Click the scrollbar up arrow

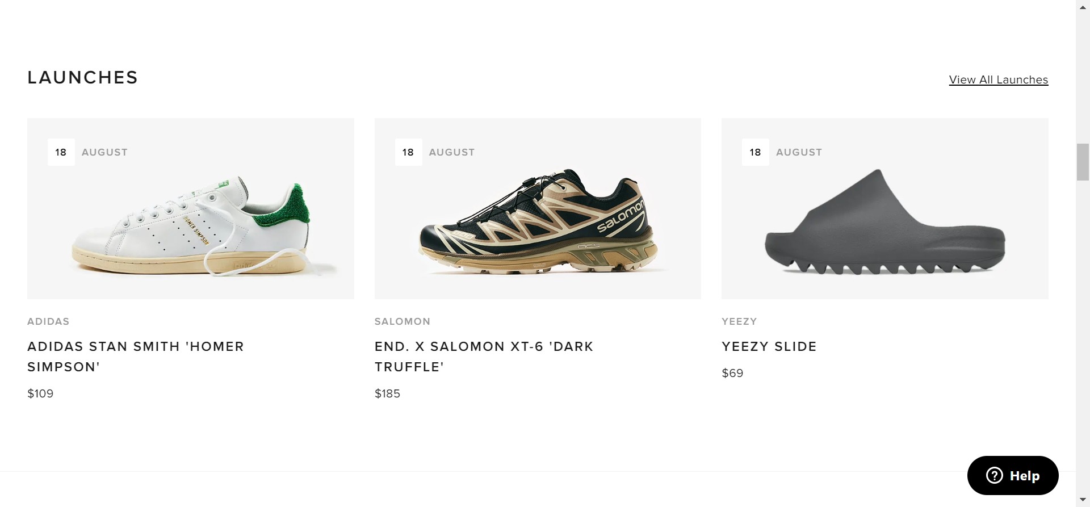point(1083,7)
